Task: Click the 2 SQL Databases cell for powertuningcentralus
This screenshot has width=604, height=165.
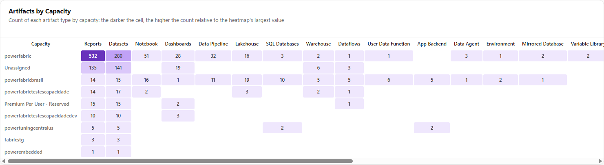Action: 282,128
